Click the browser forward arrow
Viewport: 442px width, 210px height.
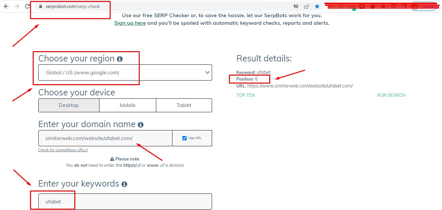click(17, 6)
